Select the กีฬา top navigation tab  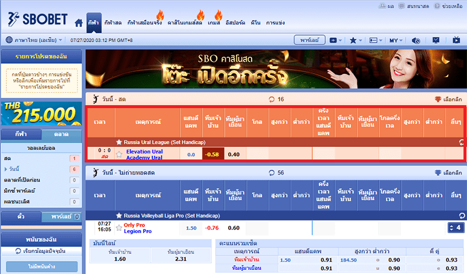(94, 23)
